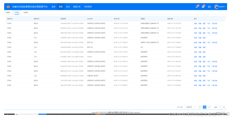Select the 备案 navigation item
This screenshot has height=118, width=231.
pyautogui.click(x=53, y=7)
